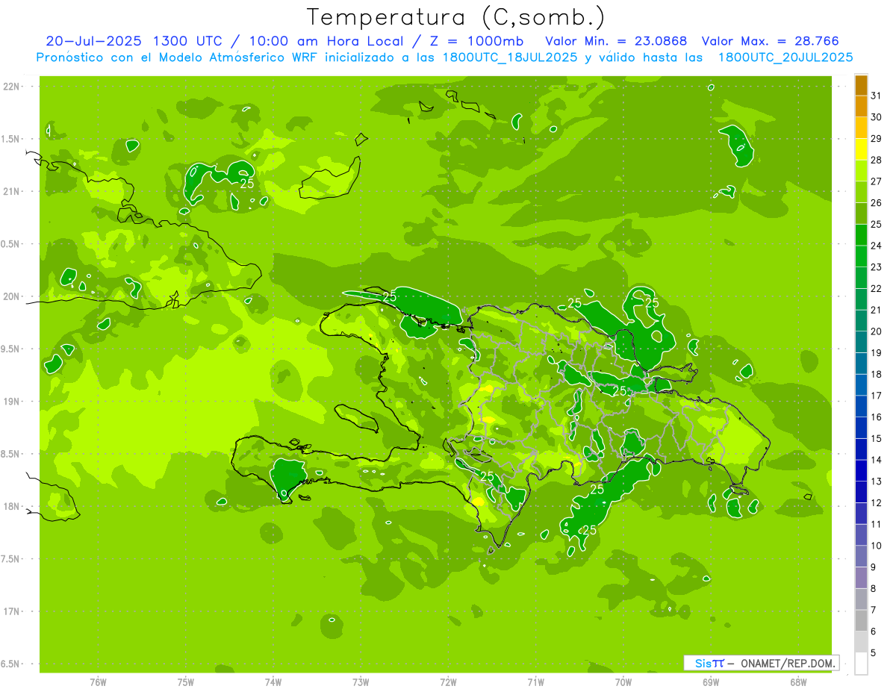Click the "23" color scale label
The width and height of the screenshot is (896, 692).
click(x=877, y=267)
